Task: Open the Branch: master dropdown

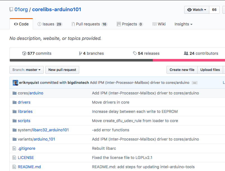Action: click(27, 70)
